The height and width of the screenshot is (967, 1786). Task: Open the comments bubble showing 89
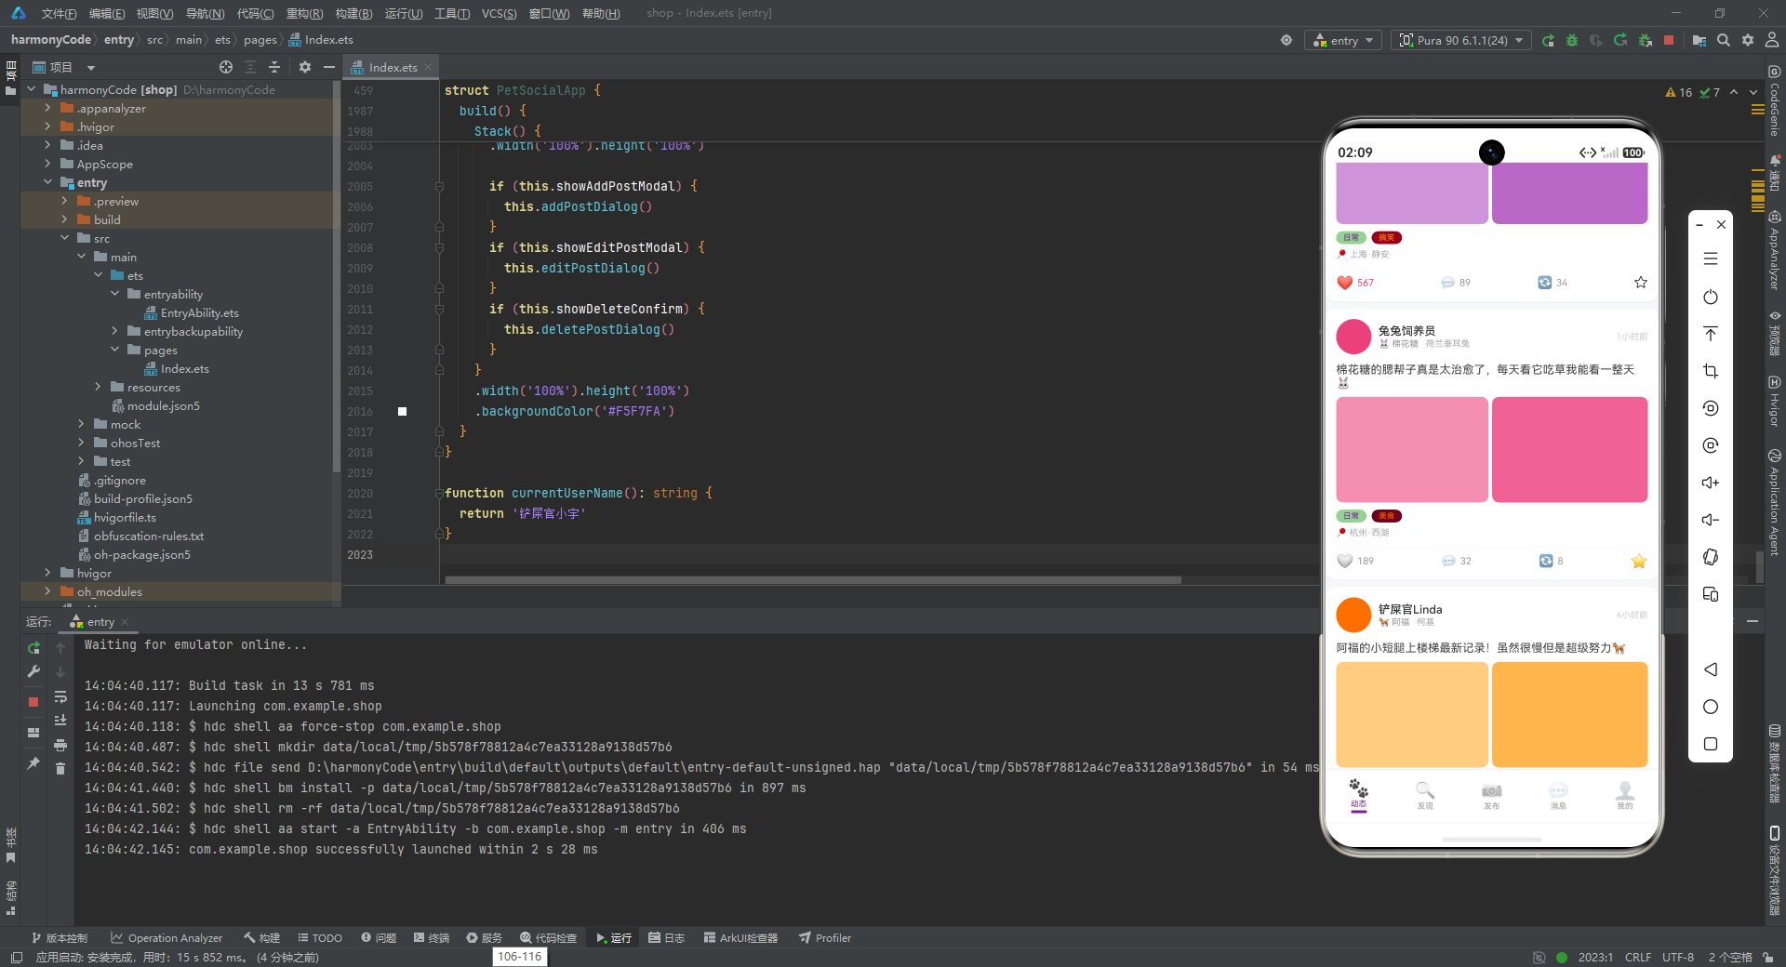(1448, 283)
